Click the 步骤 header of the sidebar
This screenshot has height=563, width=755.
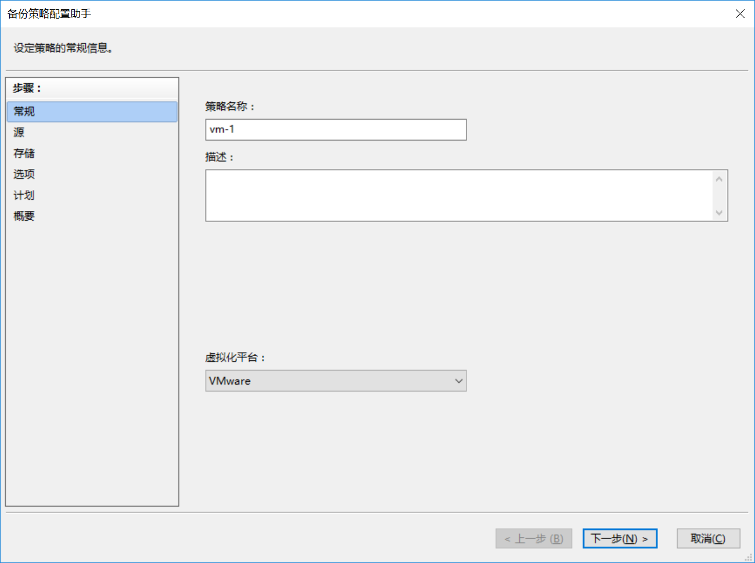coord(27,88)
